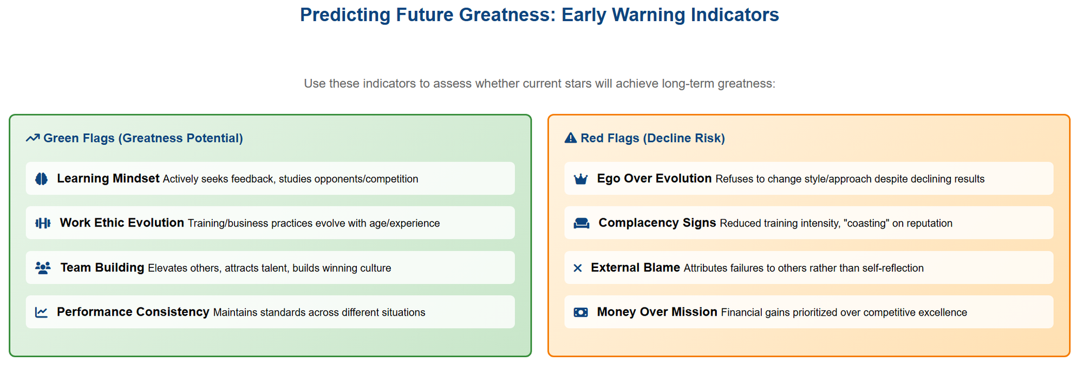This screenshot has width=1083, height=368.
Task: Click the brain icon beside Learning Mindset
Action: point(41,179)
